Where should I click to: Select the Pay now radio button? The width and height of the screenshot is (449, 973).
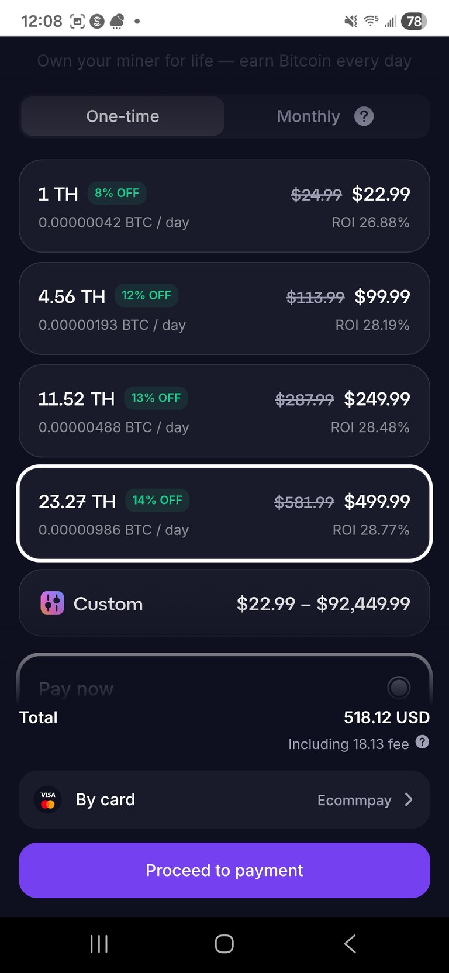(399, 688)
